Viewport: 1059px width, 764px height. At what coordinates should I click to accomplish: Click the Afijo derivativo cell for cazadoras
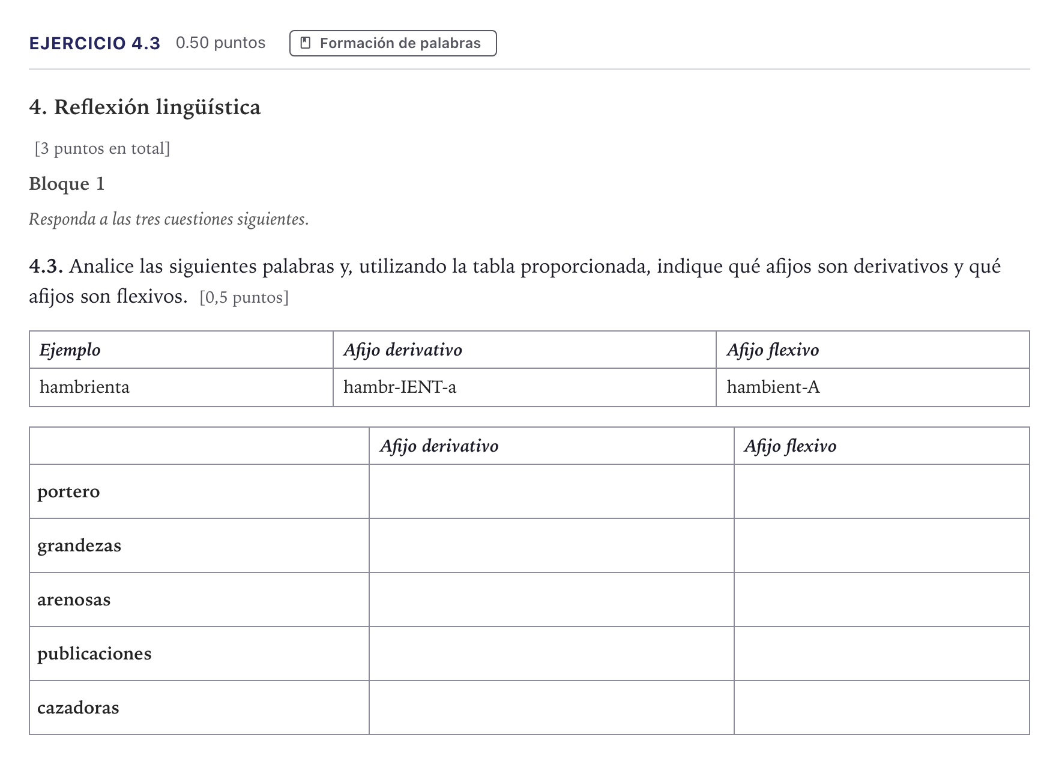point(552,708)
